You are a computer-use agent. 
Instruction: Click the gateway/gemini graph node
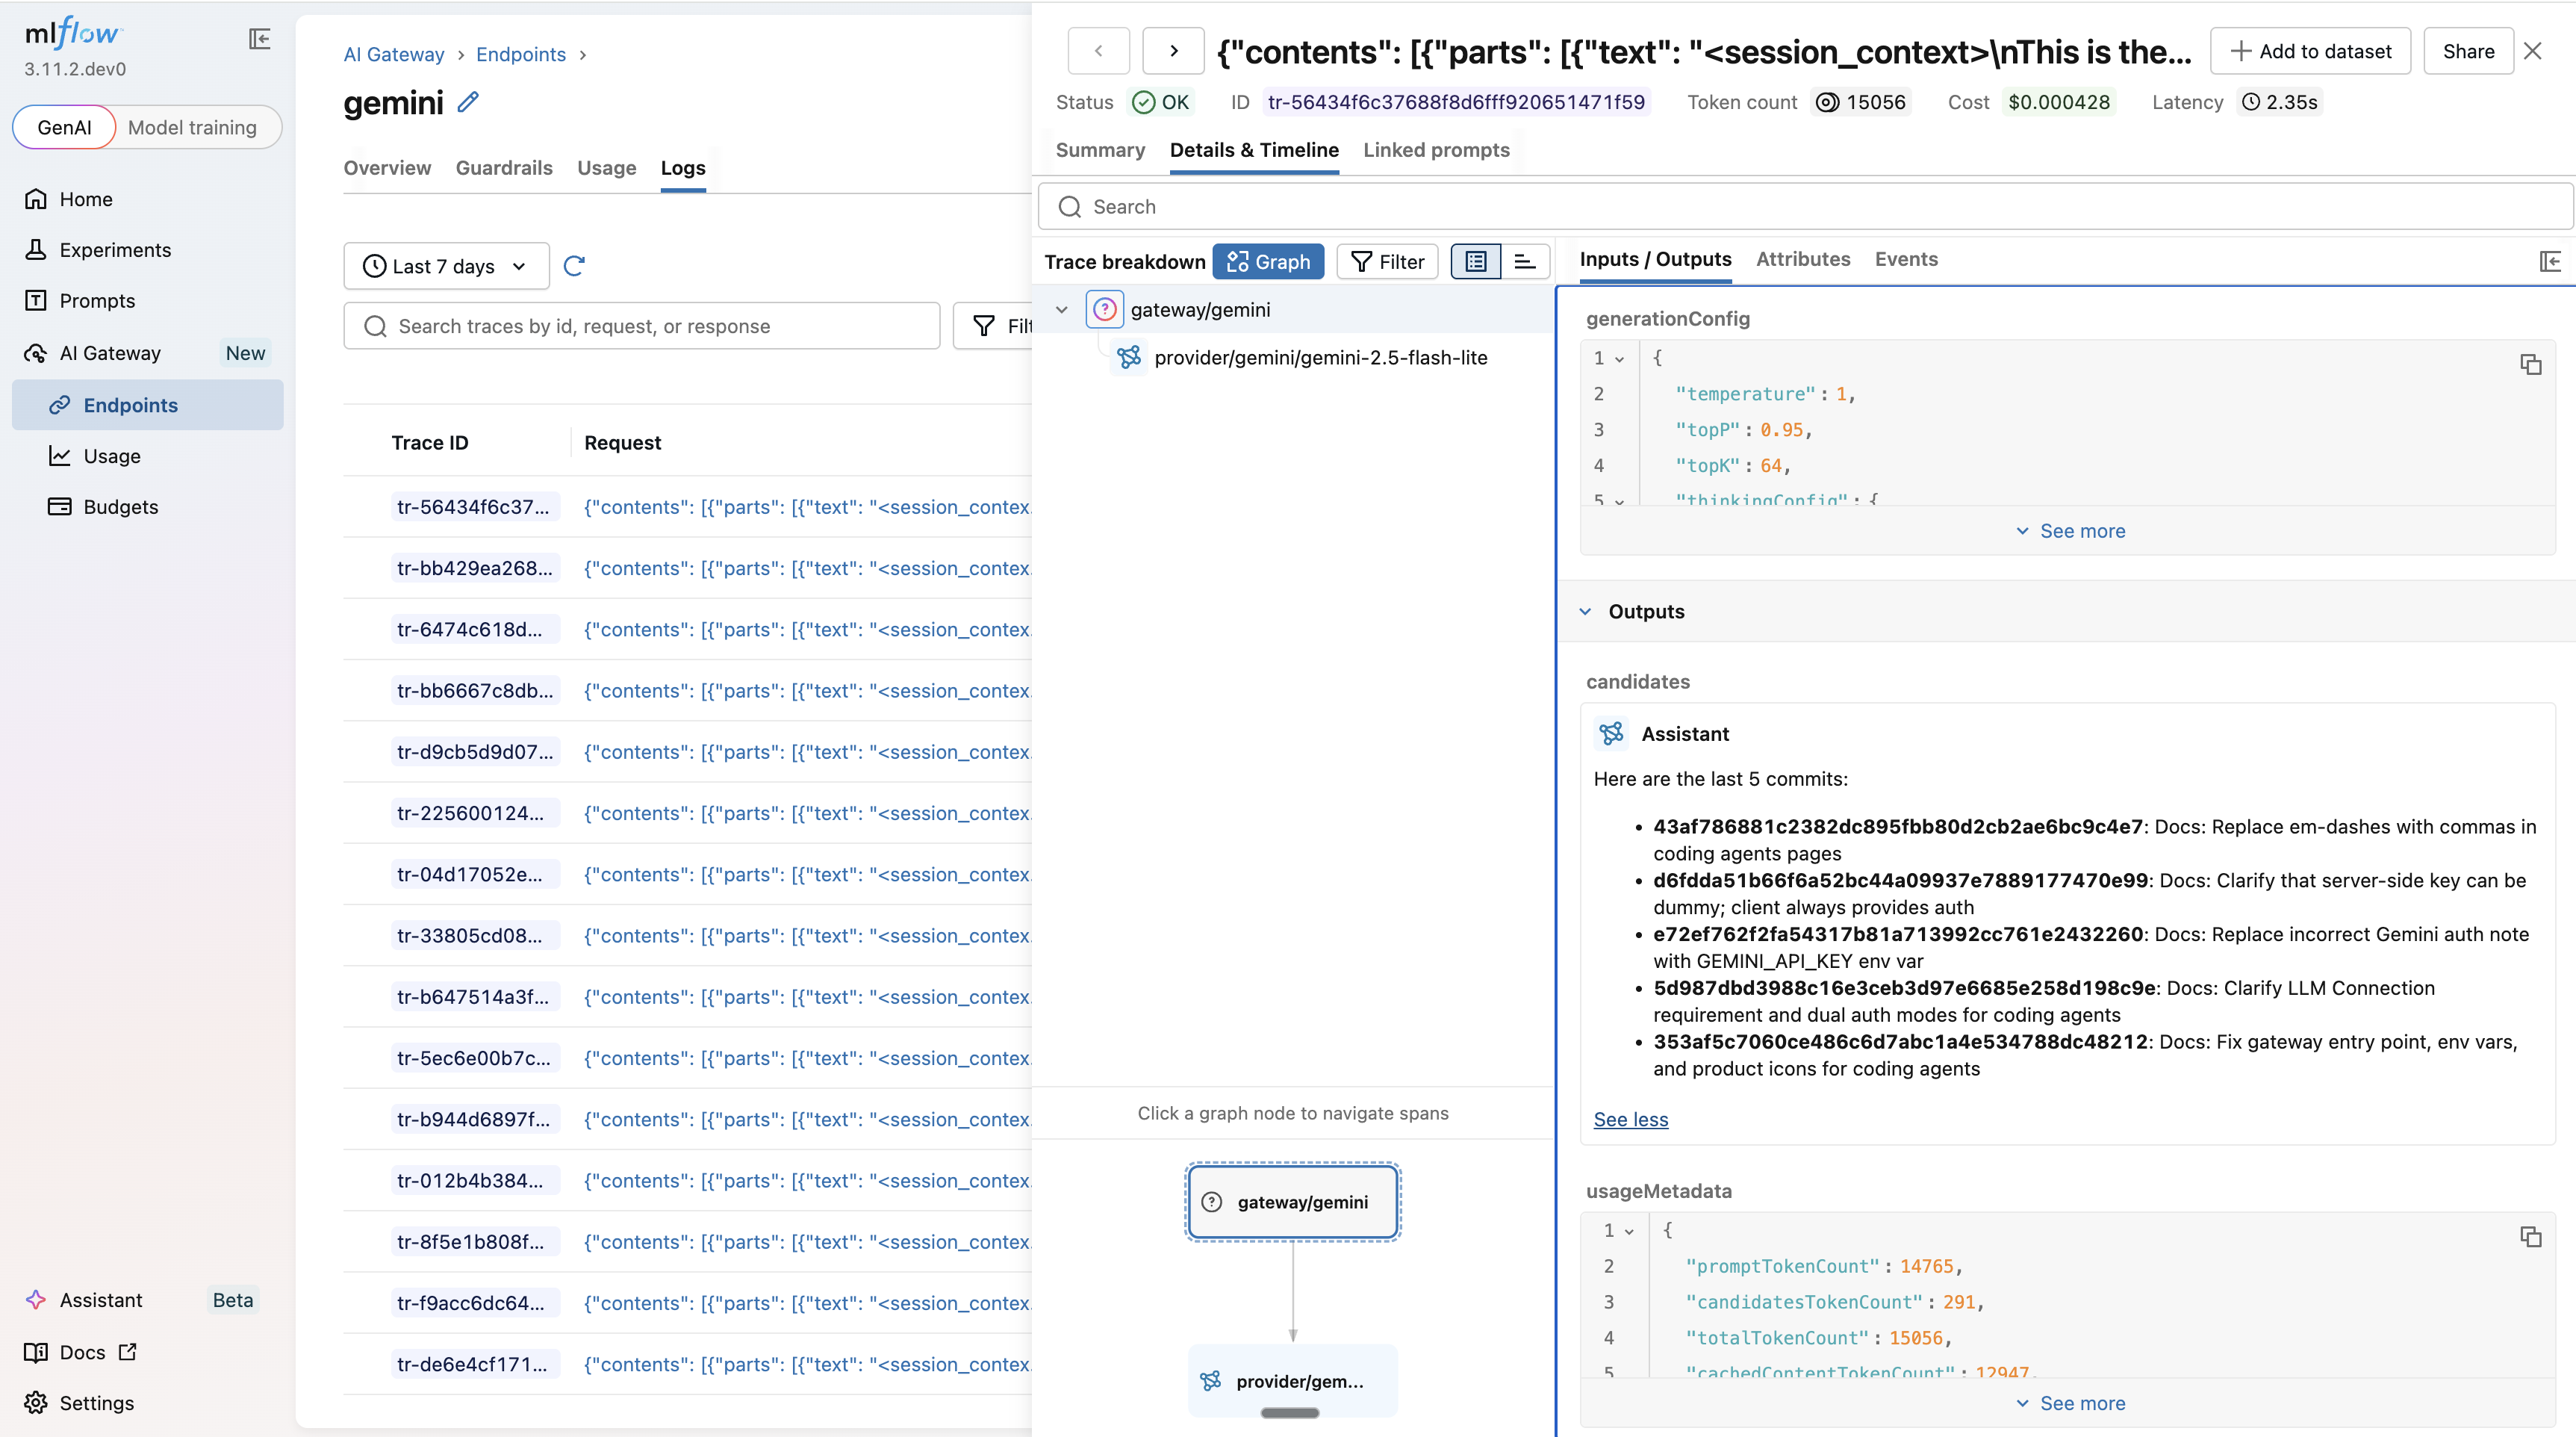[x=1292, y=1202]
